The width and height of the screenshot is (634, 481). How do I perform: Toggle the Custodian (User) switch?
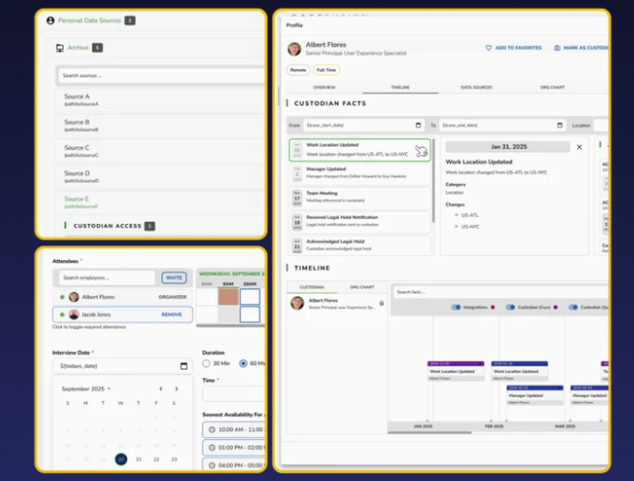click(510, 306)
